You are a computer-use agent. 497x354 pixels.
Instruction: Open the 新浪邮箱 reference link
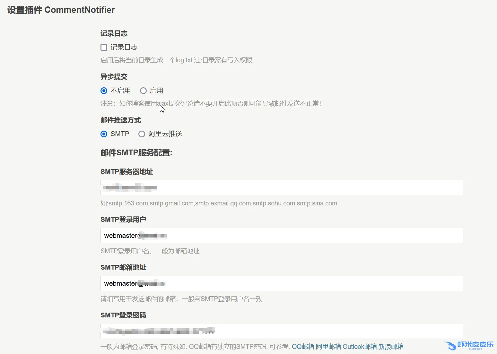(391, 347)
